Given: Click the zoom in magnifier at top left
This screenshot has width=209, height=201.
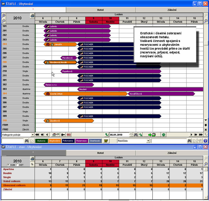Looking at the screenshot, I should point(3,16).
